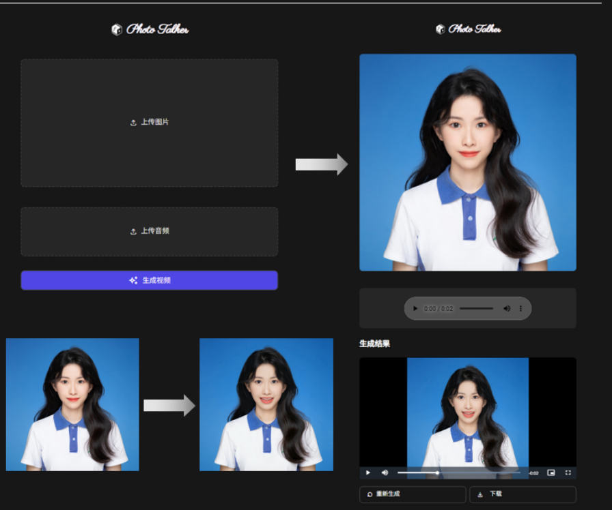612x510 pixels.
Task: Click the refresh icon in 重新生成 button
Action: click(x=370, y=494)
